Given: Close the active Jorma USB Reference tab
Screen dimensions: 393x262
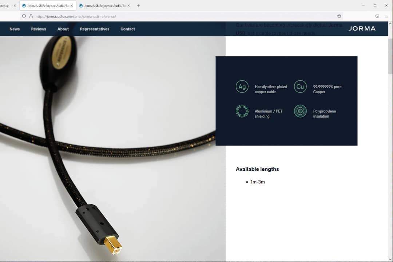Looking at the screenshot, I should 72,6.
